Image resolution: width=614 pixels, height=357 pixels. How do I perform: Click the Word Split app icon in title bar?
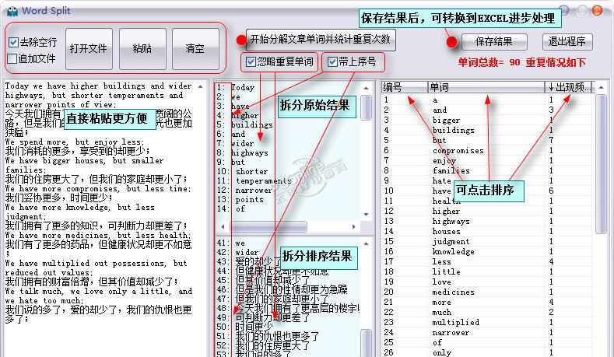(x=12, y=11)
